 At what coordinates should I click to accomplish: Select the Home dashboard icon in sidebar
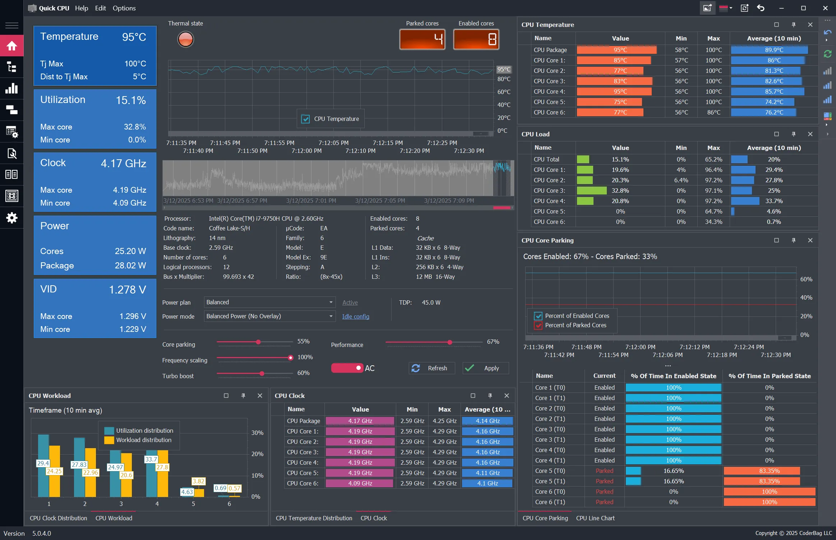tap(12, 46)
